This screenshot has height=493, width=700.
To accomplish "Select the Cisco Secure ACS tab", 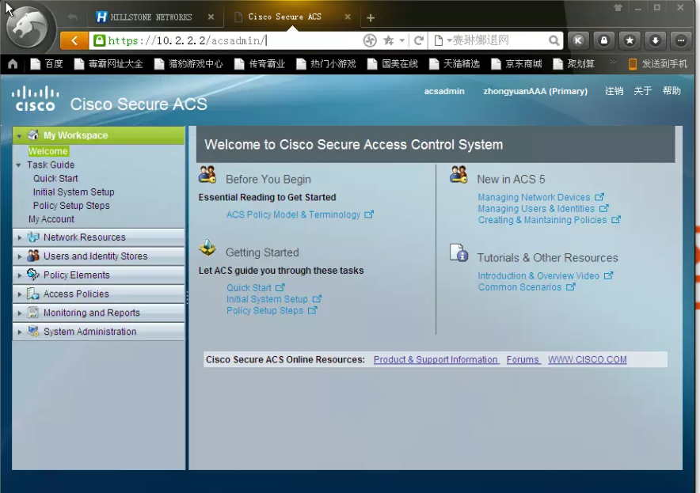I will (285, 17).
